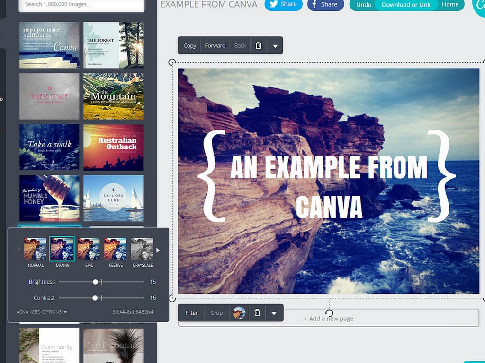The height and width of the screenshot is (363, 485).
Task: Click the trash icon beside the Crop button
Action: [x=257, y=313]
